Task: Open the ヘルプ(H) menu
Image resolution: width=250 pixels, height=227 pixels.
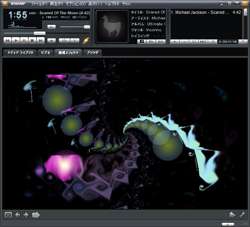Action: (x=112, y=4)
